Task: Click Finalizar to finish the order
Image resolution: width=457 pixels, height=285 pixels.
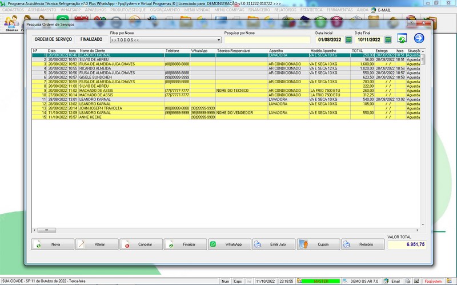Action: coord(185,244)
